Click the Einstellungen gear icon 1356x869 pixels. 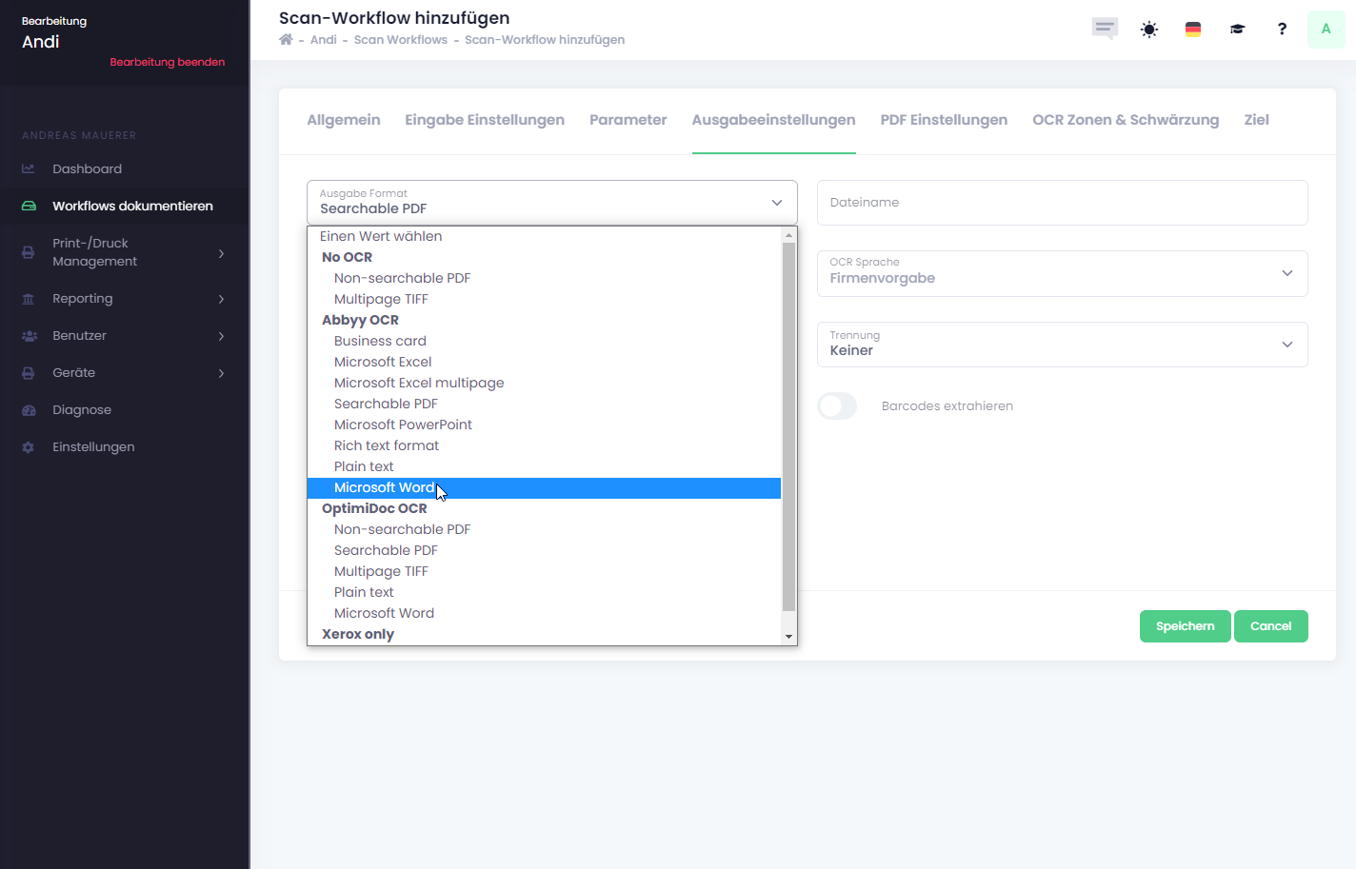tap(29, 447)
